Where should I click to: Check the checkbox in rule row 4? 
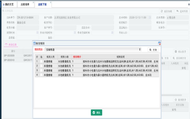[x=41, y=75]
